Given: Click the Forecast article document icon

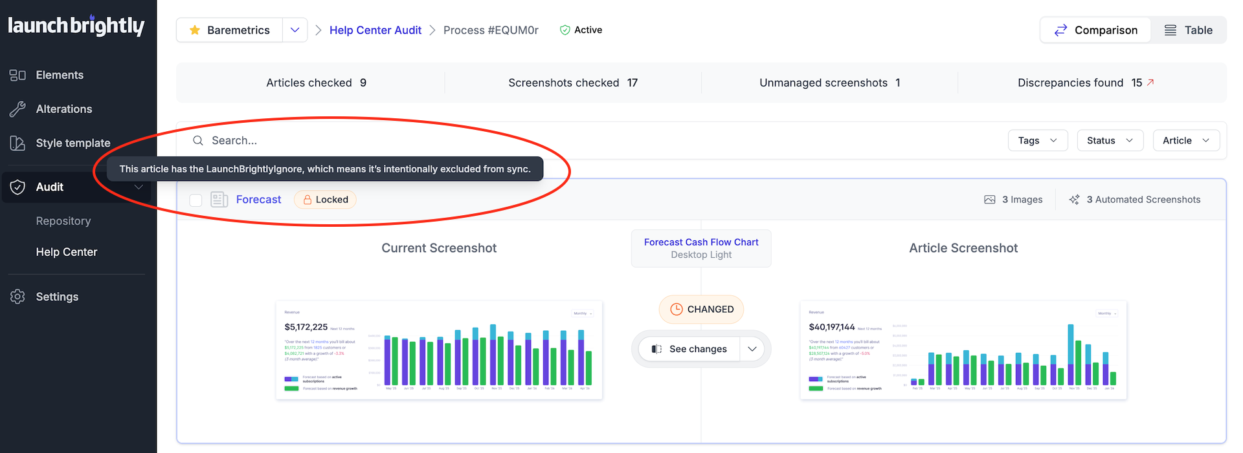Looking at the screenshot, I should click(219, 200).
